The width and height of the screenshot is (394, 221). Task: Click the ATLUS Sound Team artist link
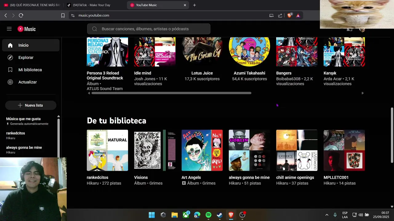[105, 89]
